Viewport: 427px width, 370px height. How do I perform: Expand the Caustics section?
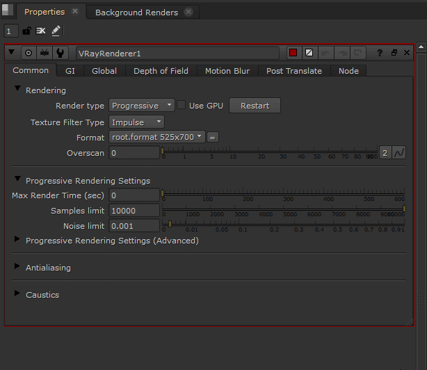[17, 294]
